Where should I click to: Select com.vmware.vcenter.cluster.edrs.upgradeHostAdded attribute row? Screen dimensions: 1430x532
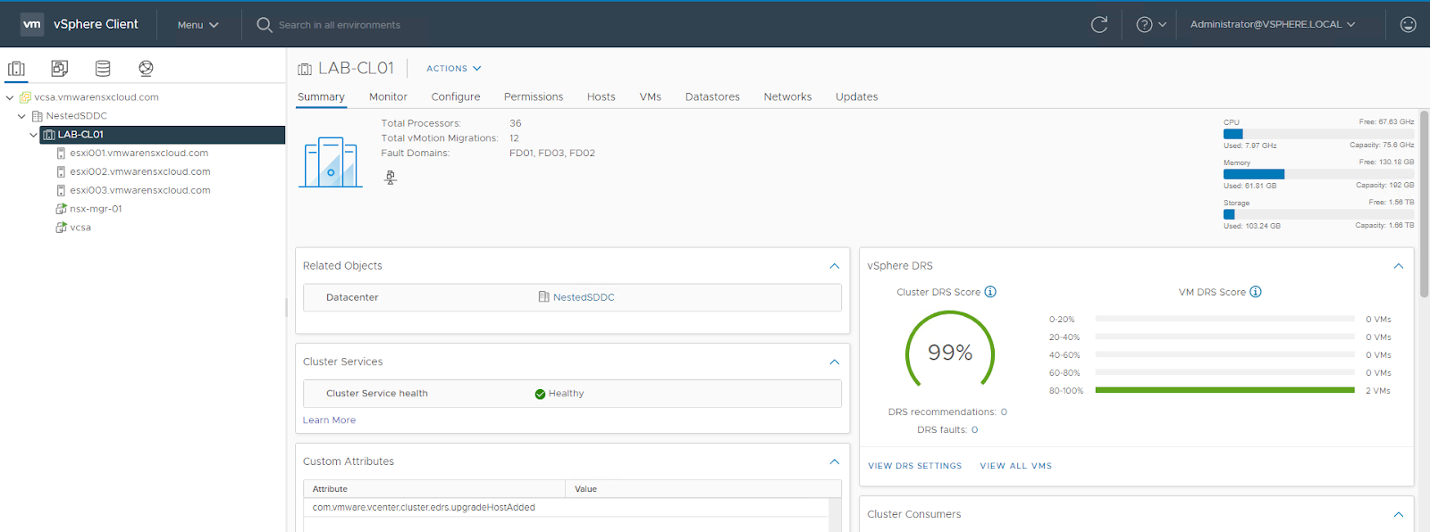click(567, 508)
